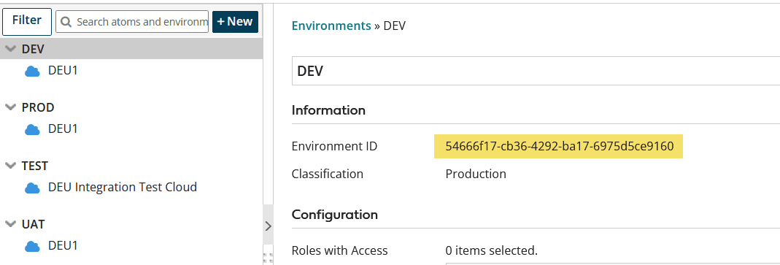Select the highlighted Environment ID value
Viewport: 780px width, 265px height.
[559, 147]
